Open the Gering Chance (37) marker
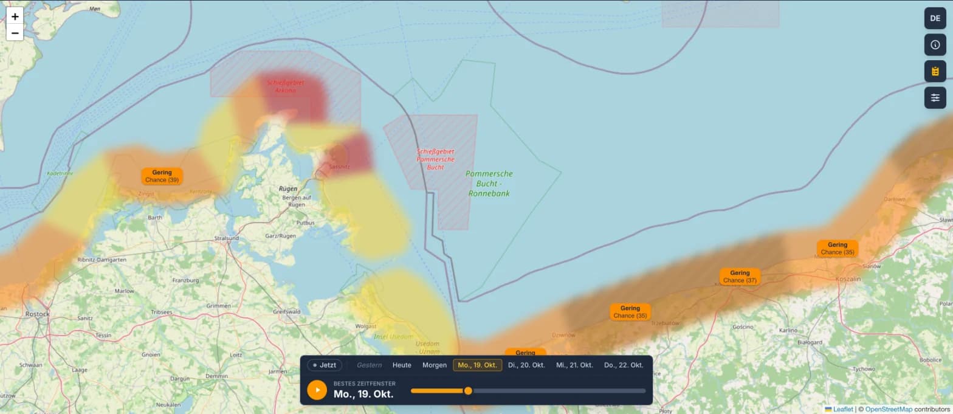The height and width of the screenshot is (414, 953). point(740,277)
